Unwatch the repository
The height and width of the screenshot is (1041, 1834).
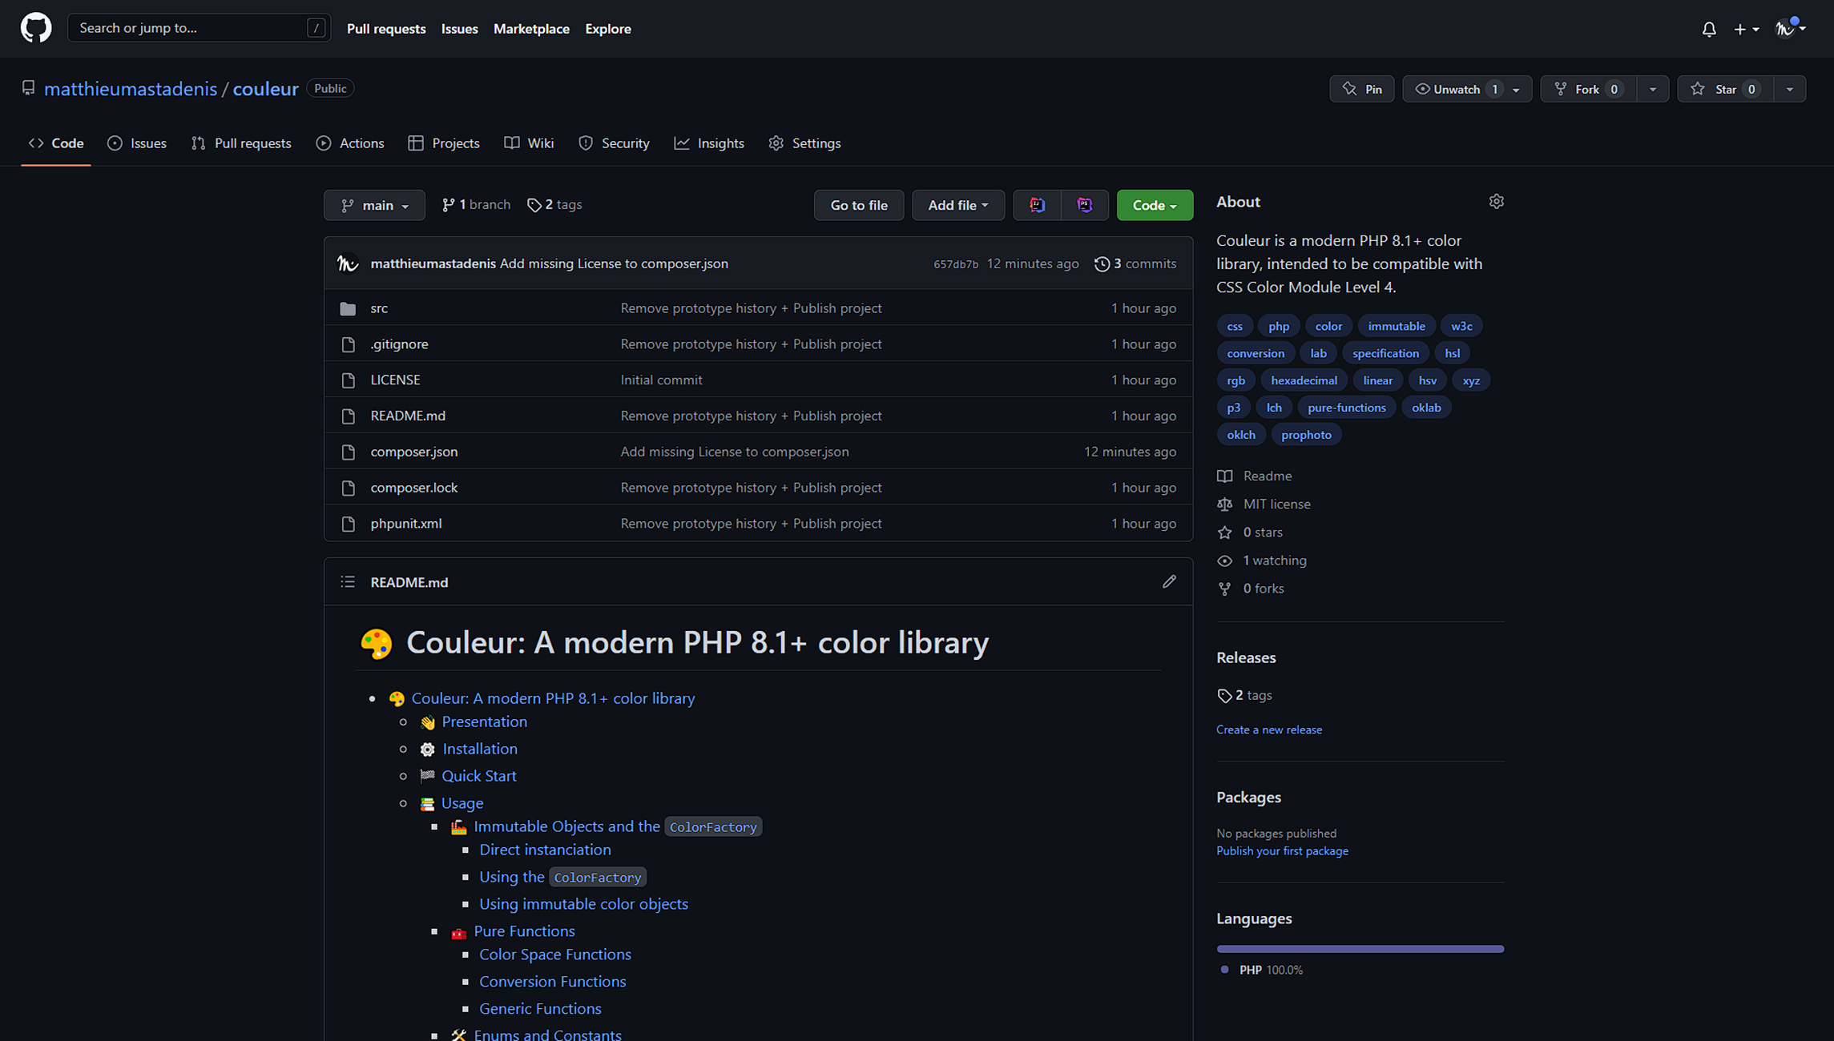[1458, 89]
